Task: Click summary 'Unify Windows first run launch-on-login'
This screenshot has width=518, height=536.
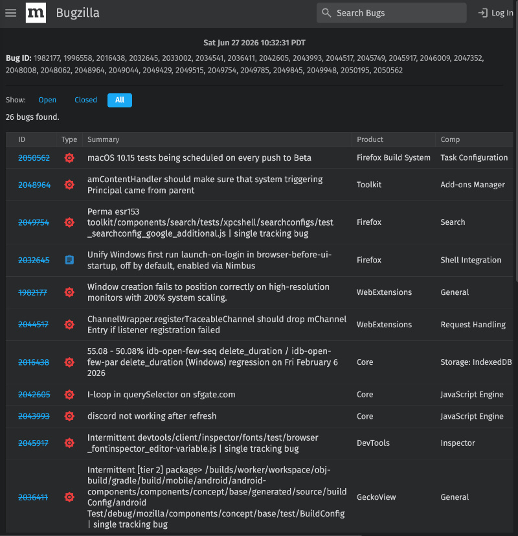Action: 209,260
